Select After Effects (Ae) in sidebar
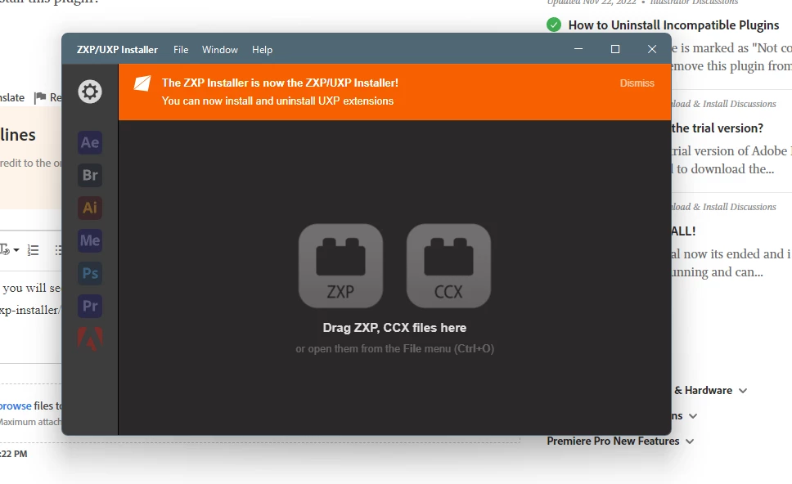This screenshot has width=792, height=484. 90,142
